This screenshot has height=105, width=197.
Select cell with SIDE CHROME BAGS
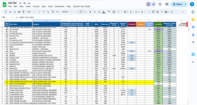[x=21, y=97]
